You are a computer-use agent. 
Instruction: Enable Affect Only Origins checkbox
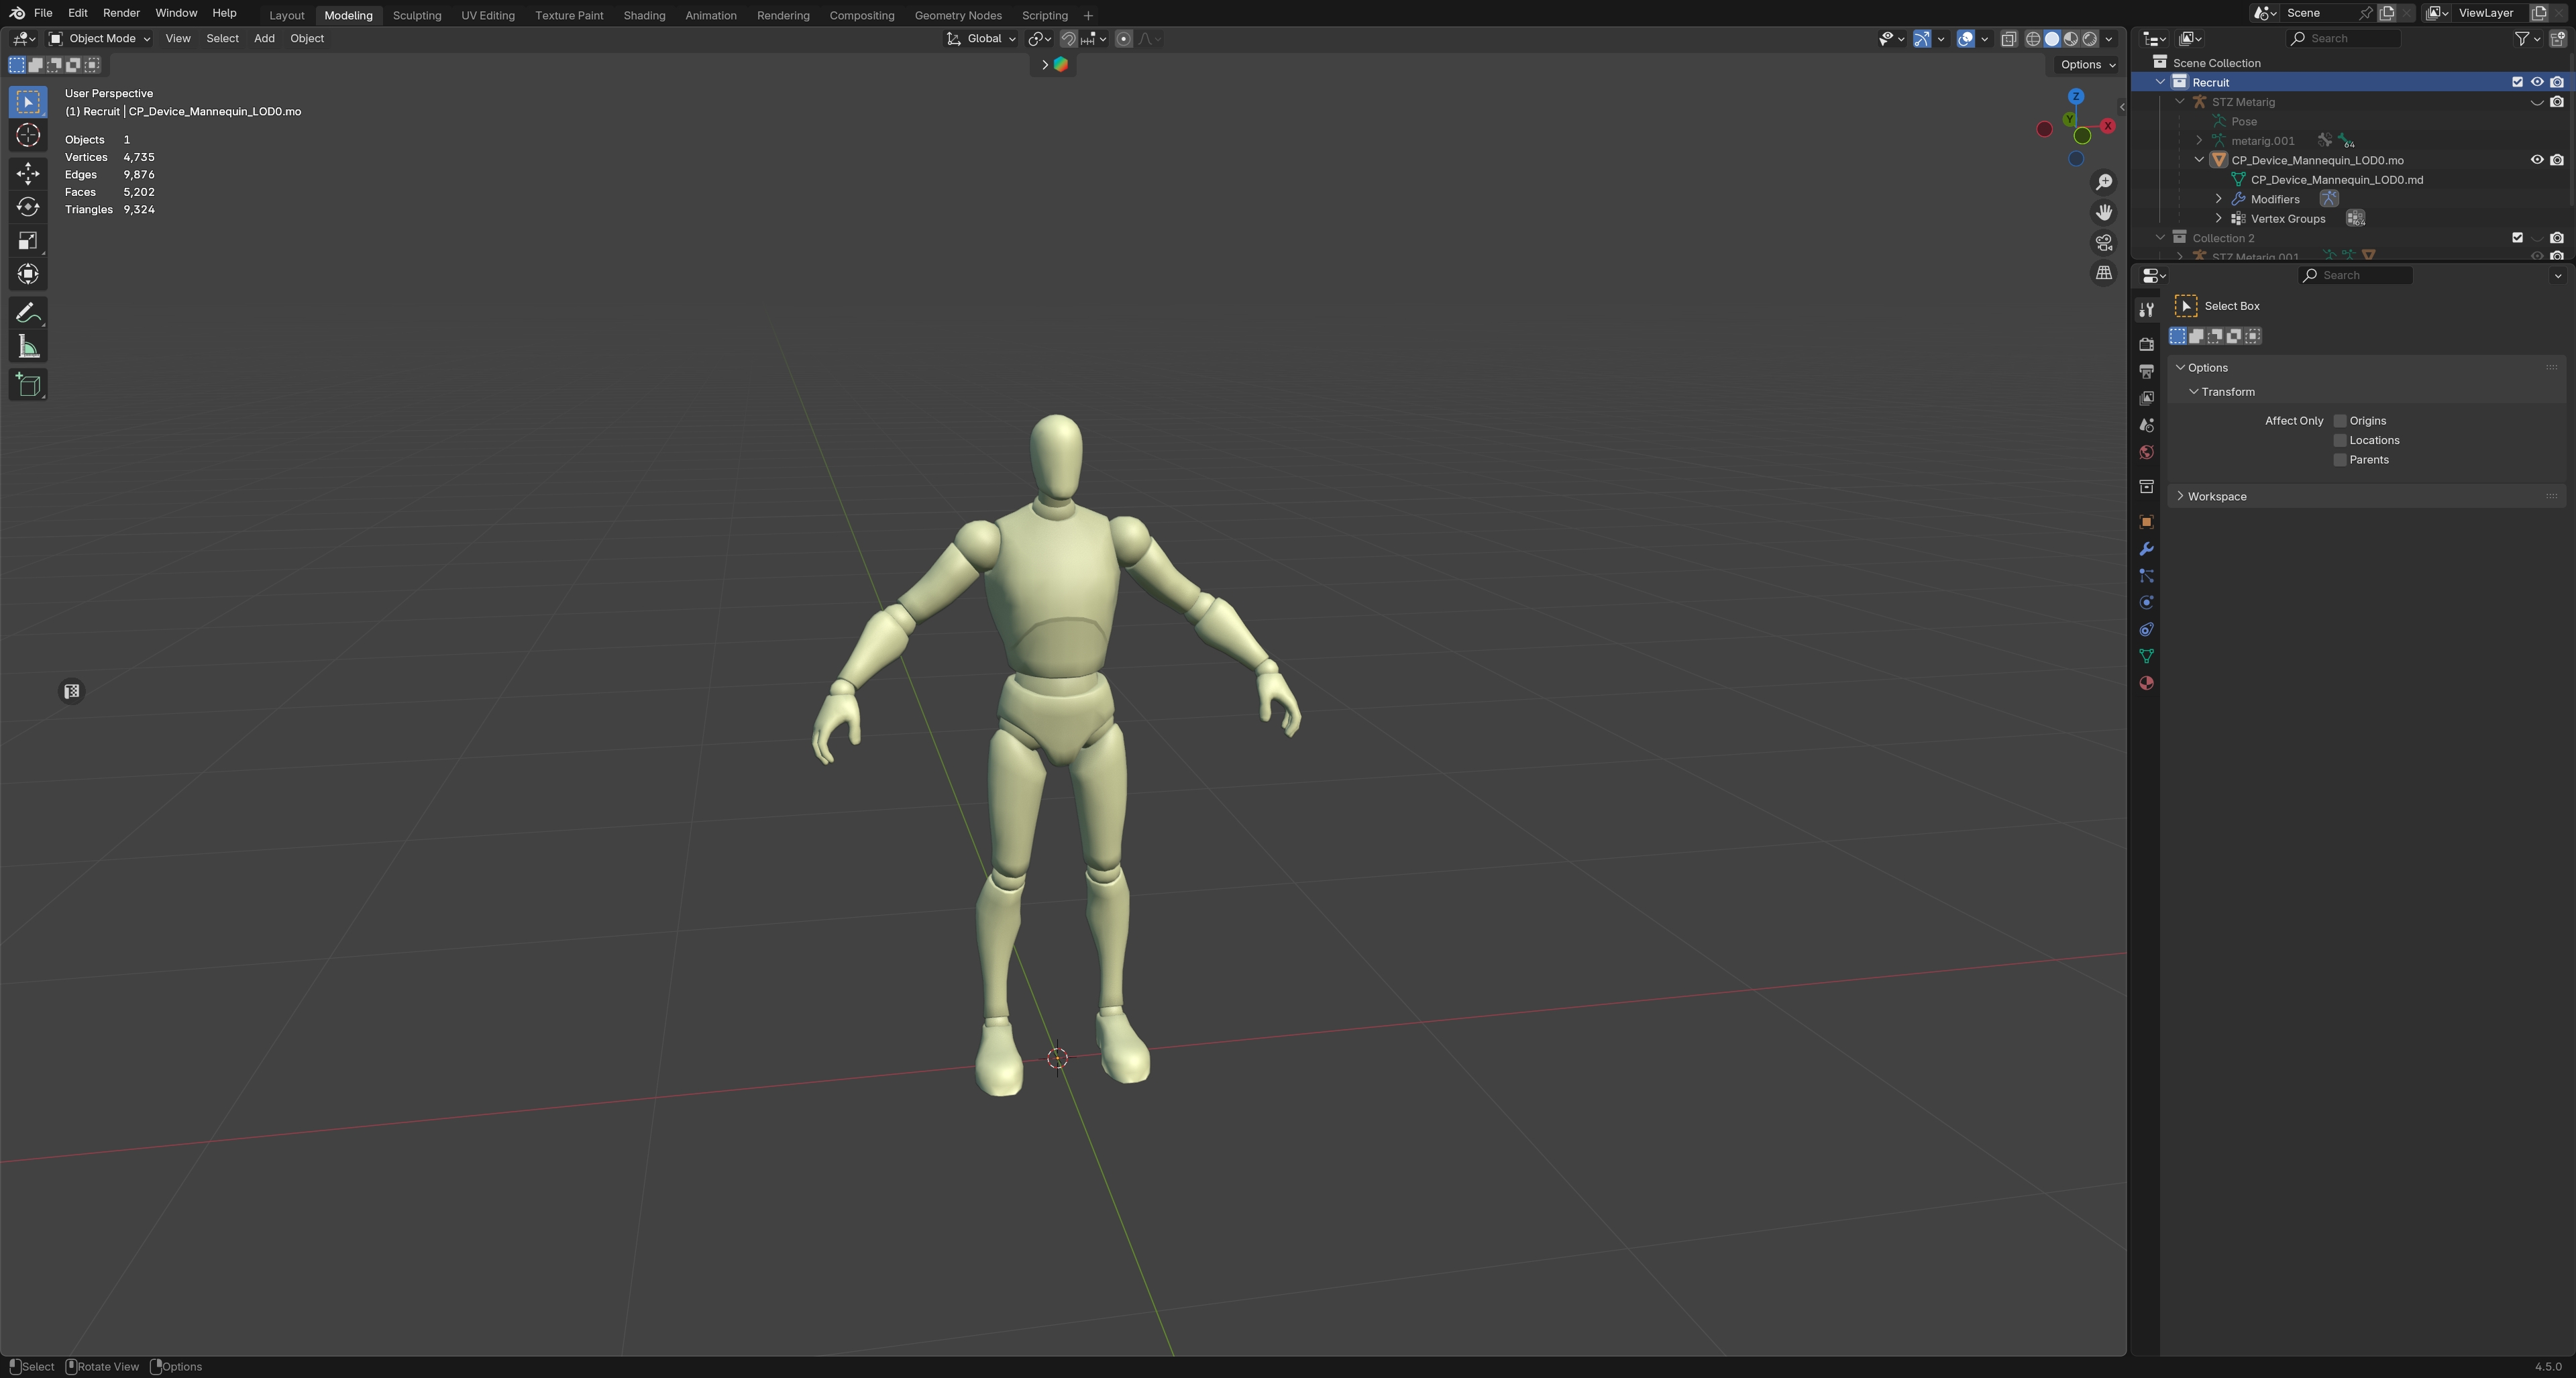[x=2340, y=421]
